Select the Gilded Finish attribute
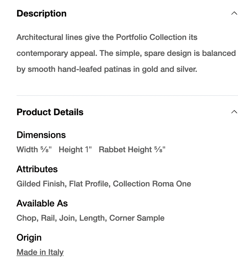 41,184
